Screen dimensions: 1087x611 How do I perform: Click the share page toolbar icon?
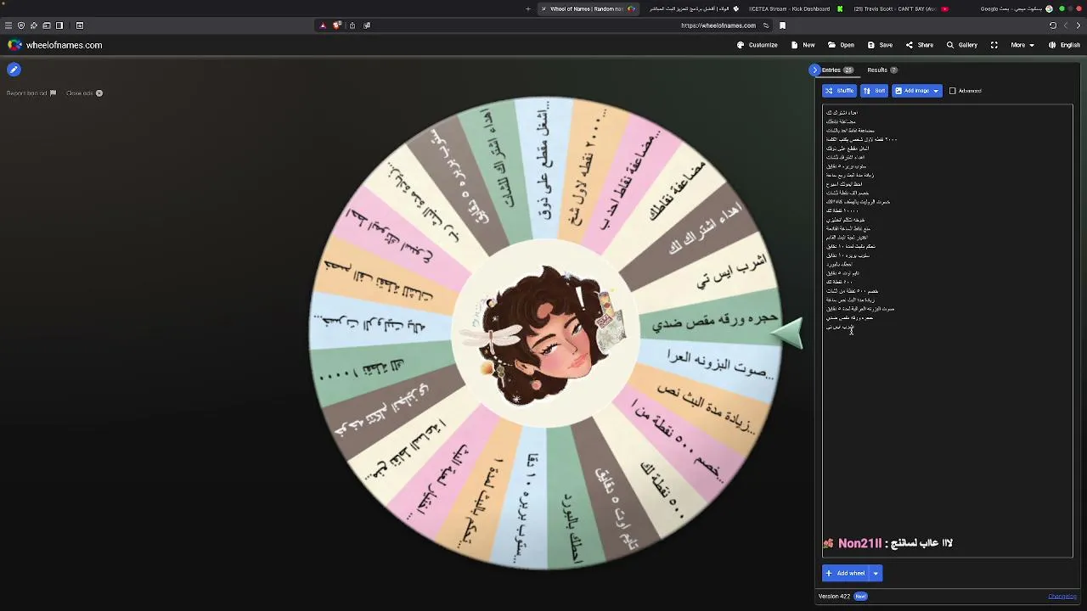pyautogui.click(x=352, y=25)
